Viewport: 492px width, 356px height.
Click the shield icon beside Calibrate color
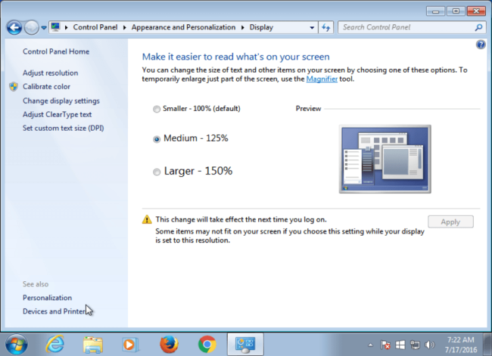(x=14, y=86)
